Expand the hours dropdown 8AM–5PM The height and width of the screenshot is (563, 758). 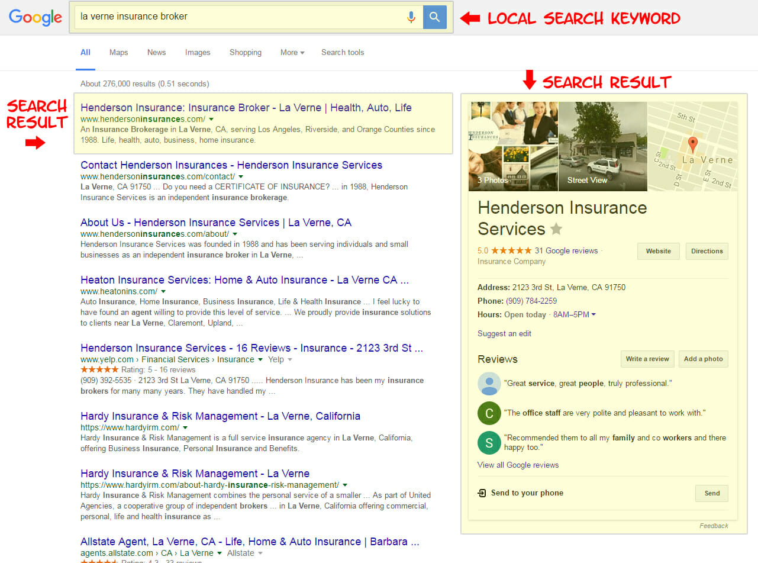click(x=575, y=314)
